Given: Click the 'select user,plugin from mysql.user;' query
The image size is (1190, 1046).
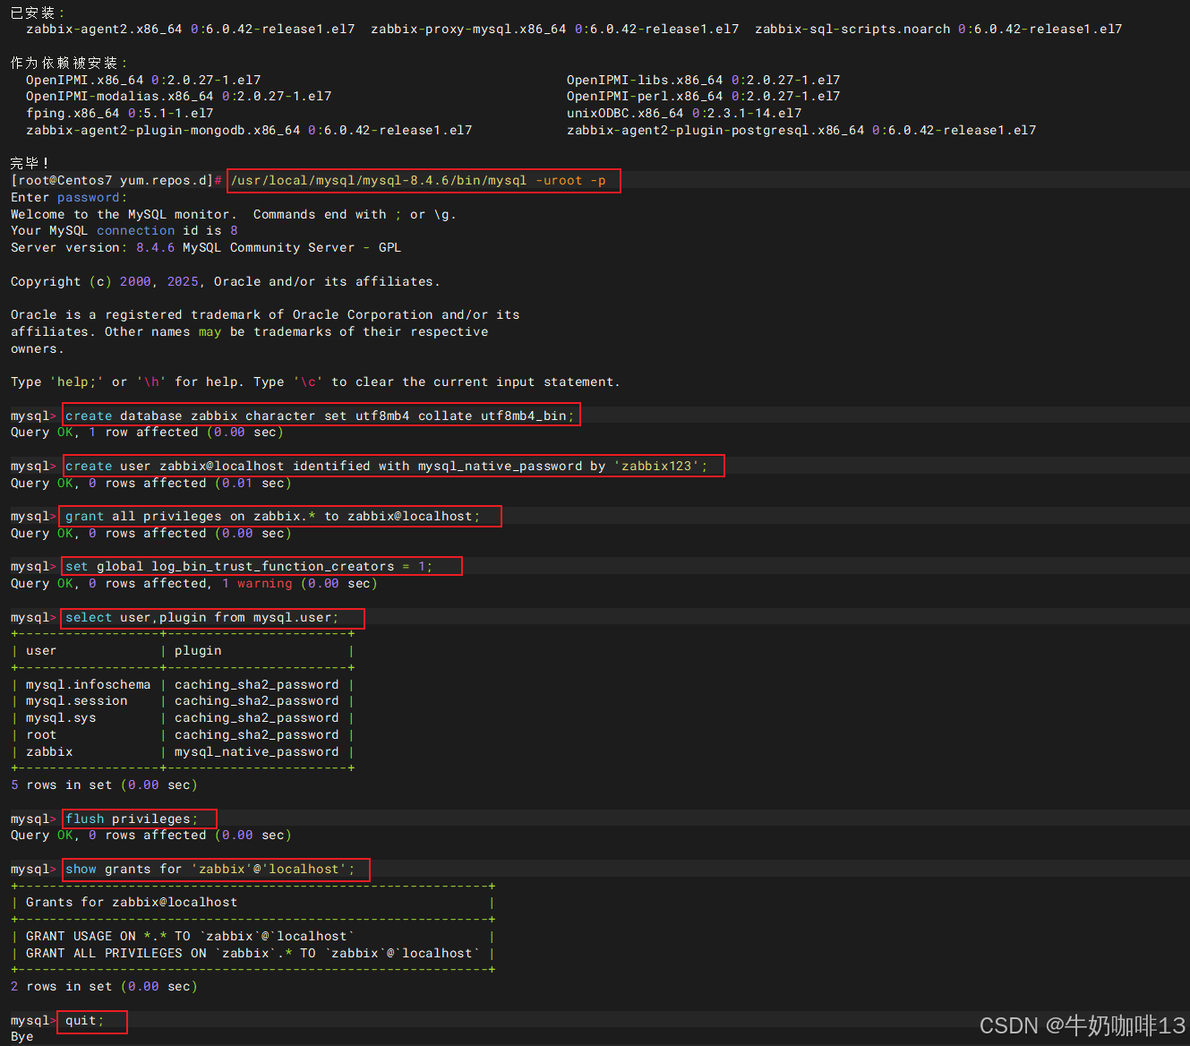Looking at the screenshot, I should [201, 617].
